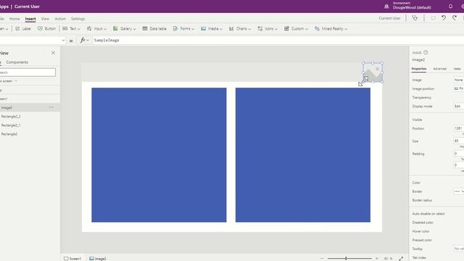Open the notifications bell
Image resolution: width=464 pixels, height=261 pixels.
(450, 7)
